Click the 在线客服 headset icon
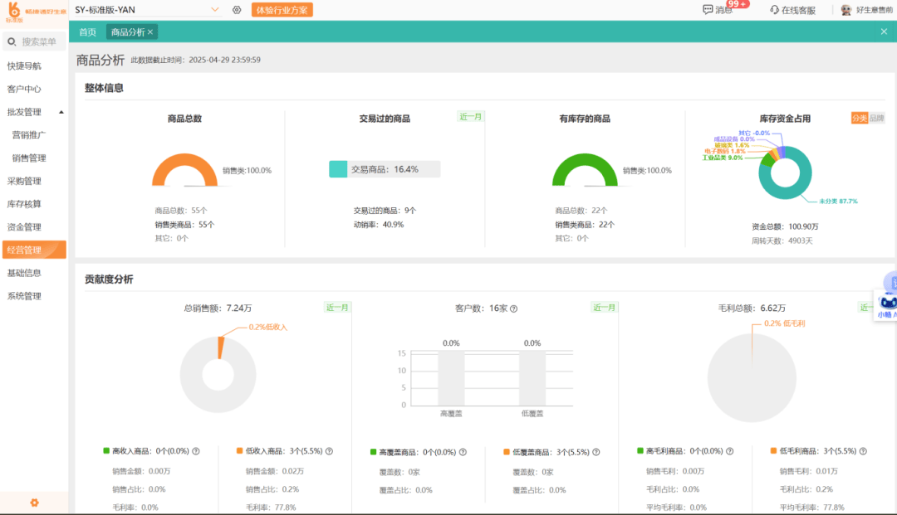897x515 pixels. 775,9
